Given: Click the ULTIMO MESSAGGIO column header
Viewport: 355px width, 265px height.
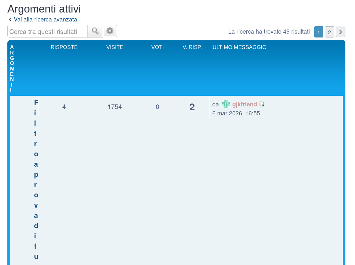Looking at the screenshot, I should tap(239, 47).
